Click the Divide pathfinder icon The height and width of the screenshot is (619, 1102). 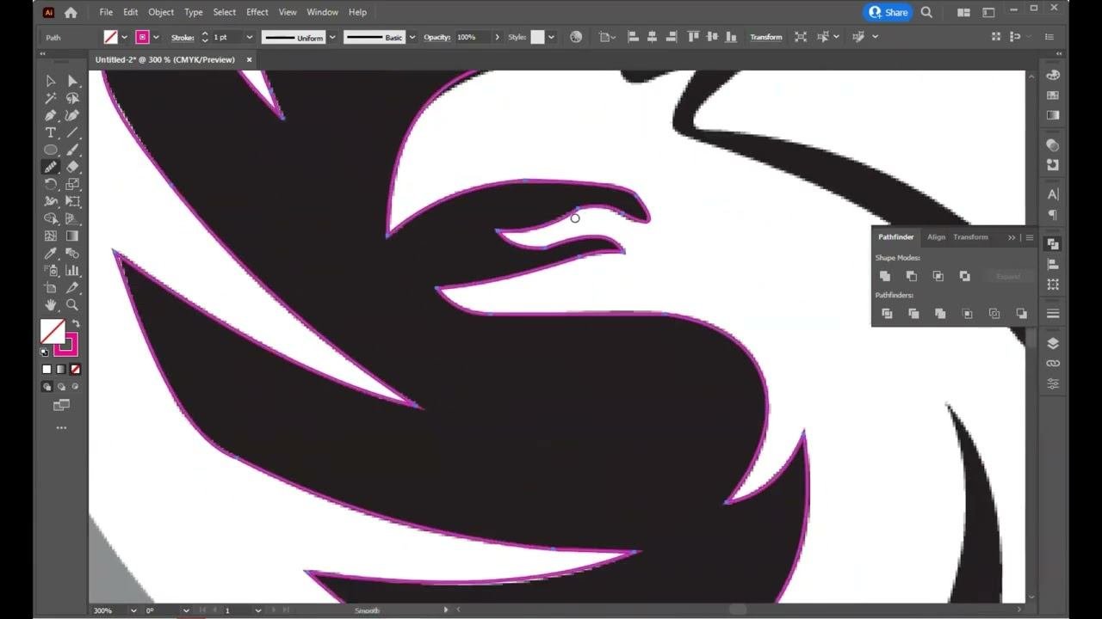[887, 314]
